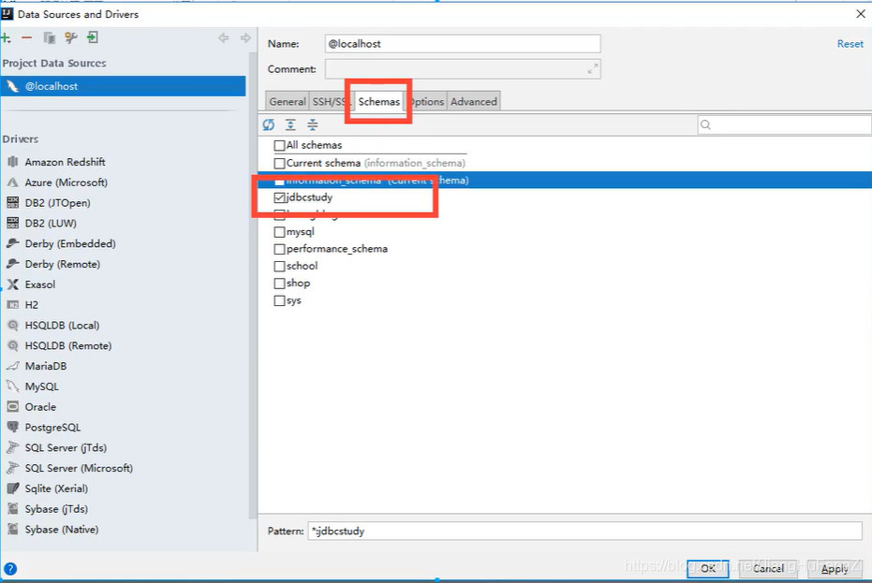This screenshot has height=583, width=872.
Task: Duplicate the selected data source
Action: (x=50, y=37)
